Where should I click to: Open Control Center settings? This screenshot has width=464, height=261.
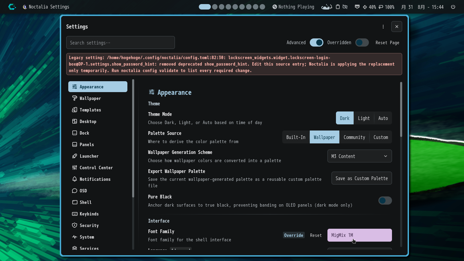[98, 168]
